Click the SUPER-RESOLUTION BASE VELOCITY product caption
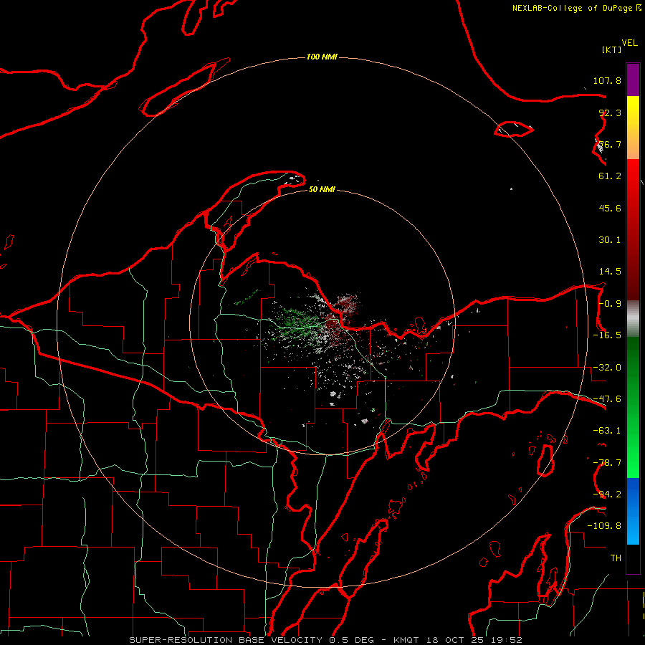 click(x=326, y=640)
